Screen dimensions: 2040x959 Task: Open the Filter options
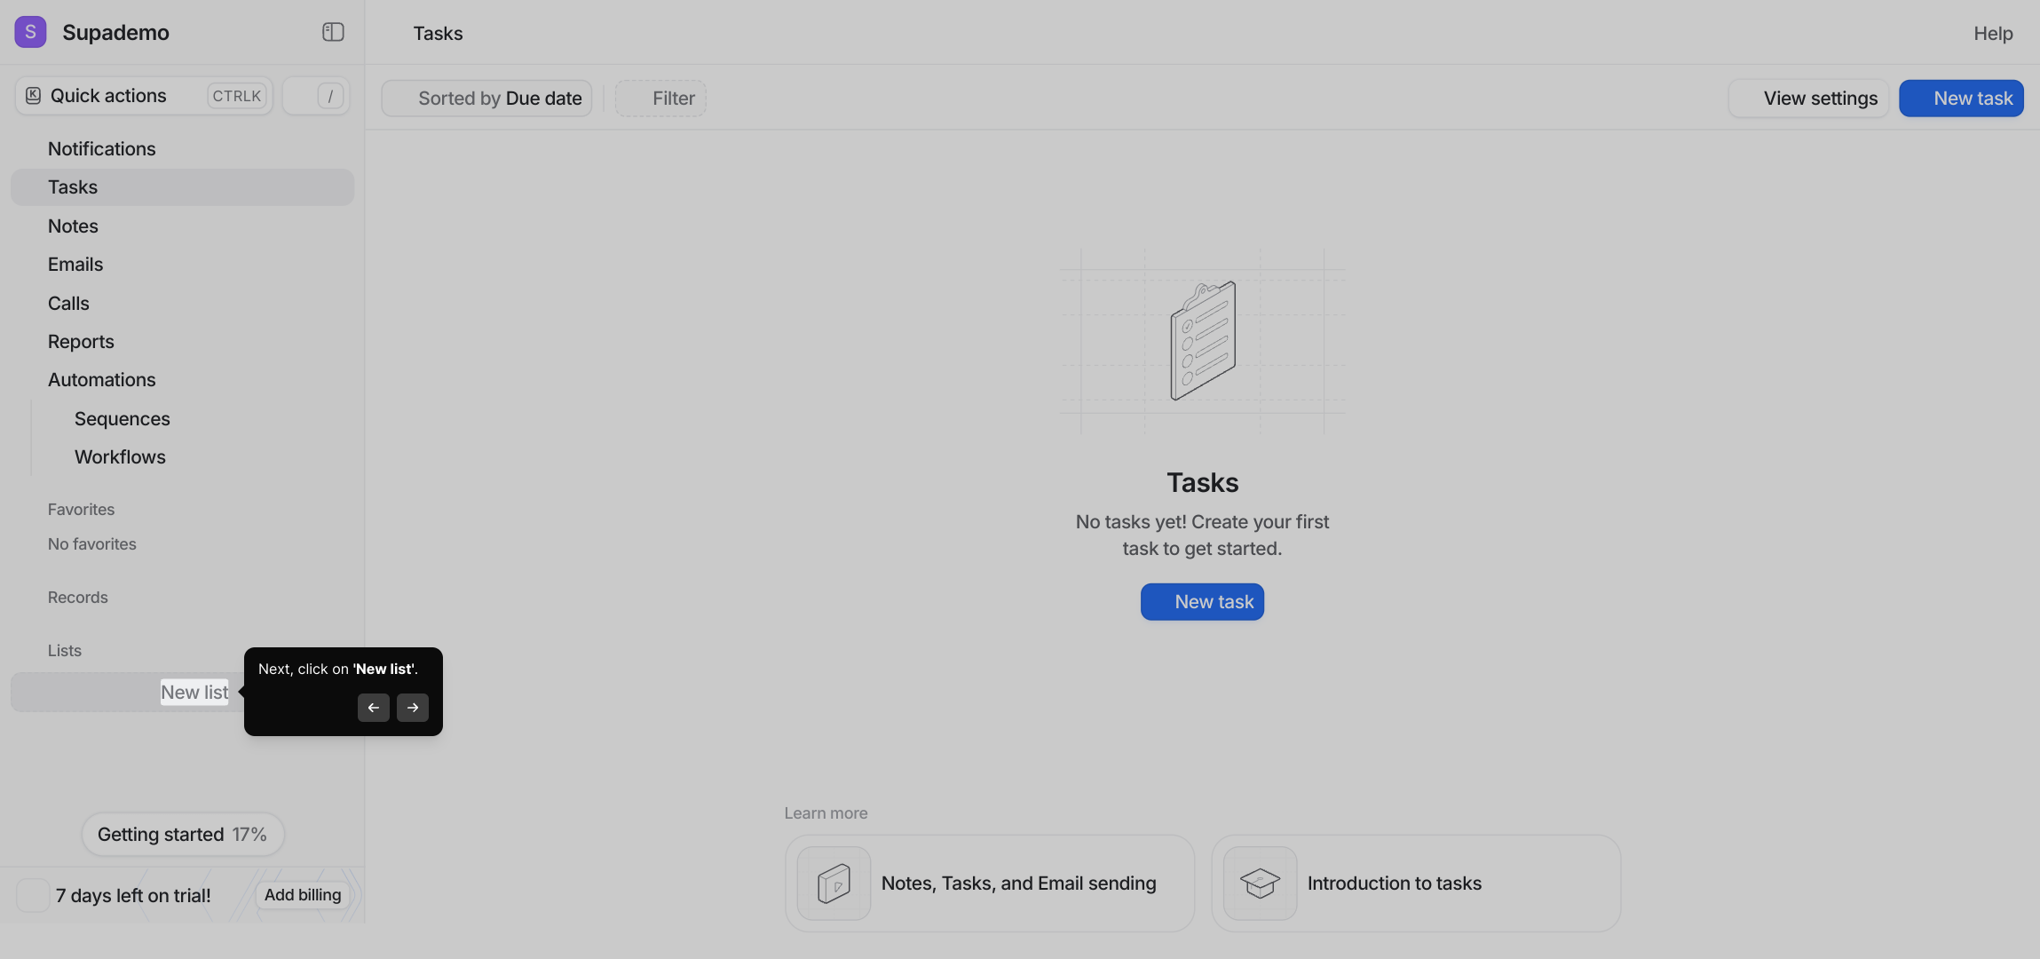point(660,99)
